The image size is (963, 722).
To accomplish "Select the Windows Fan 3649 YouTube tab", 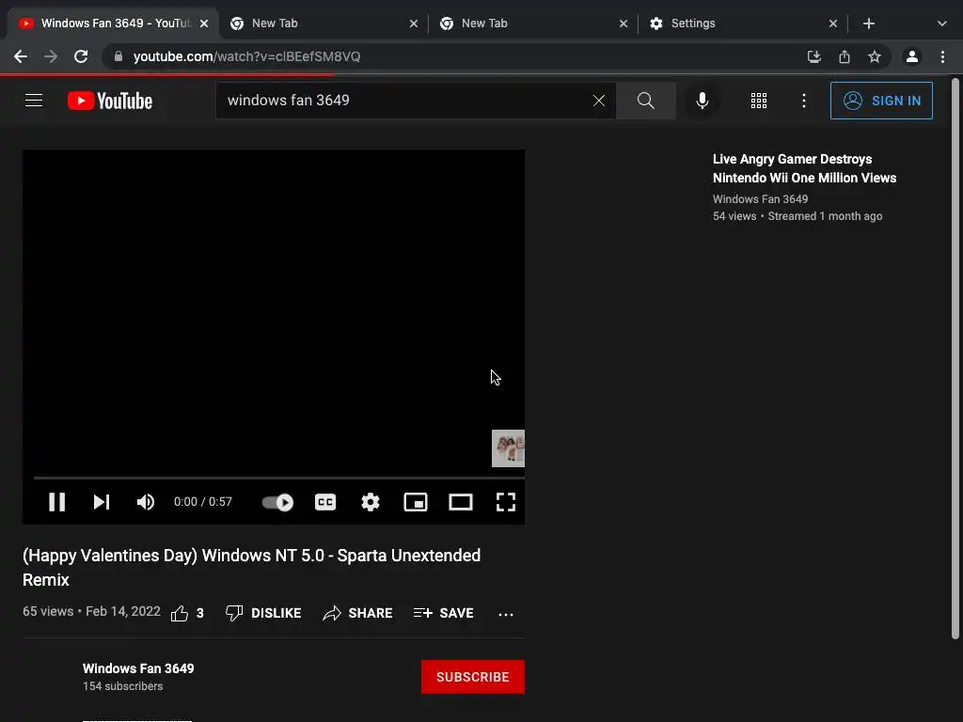I will (113, 24).
